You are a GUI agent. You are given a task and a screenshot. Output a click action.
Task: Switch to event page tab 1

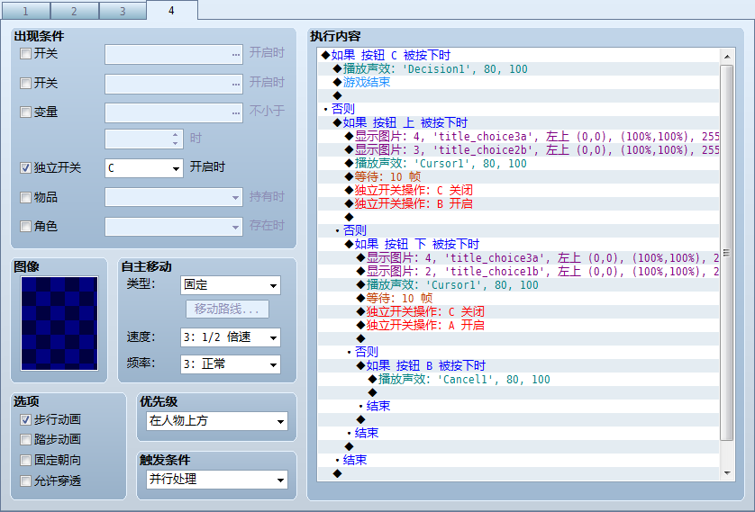point(25,11)
